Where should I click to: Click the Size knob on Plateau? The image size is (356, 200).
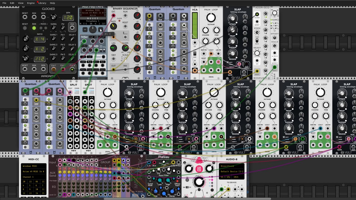[x=156, y=191]
